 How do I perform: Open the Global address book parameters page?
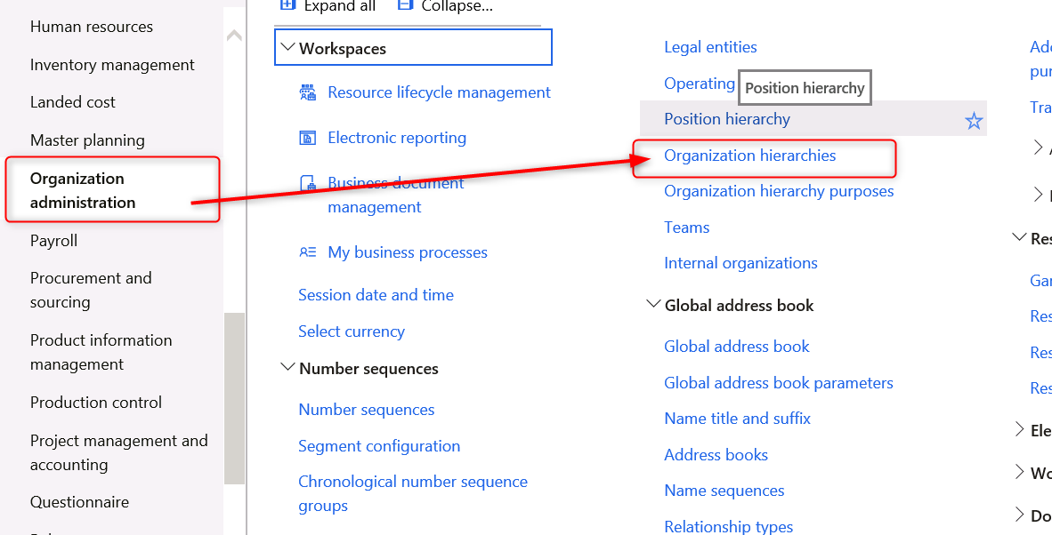tap(778, 382)
